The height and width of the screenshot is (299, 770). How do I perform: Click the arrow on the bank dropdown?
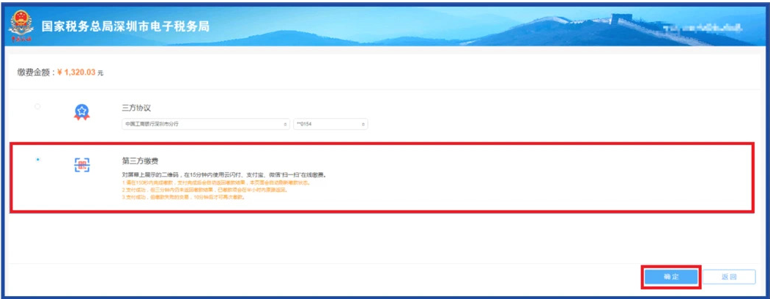[x=285, y=124]
